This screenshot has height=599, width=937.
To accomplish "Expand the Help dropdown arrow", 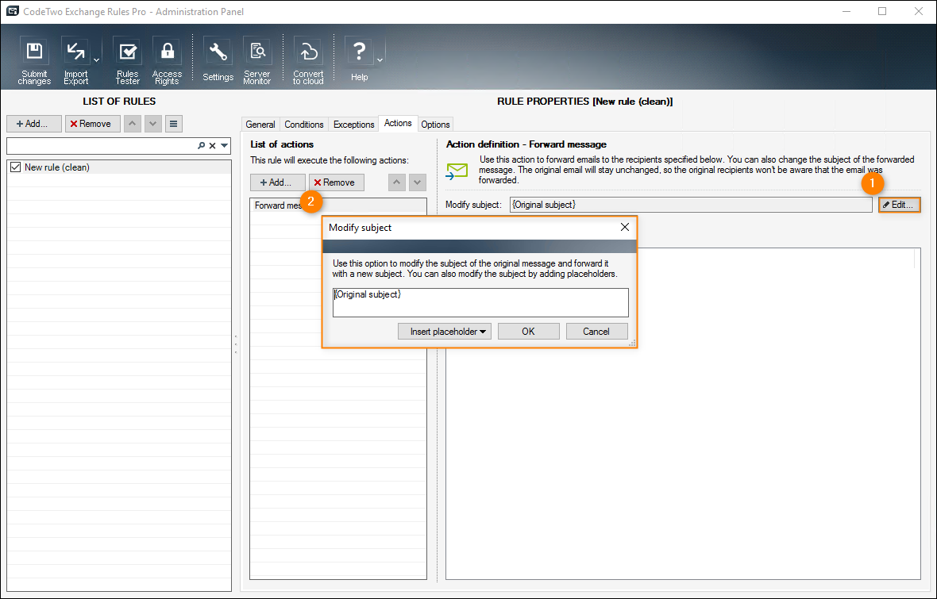I will (380, 60).
